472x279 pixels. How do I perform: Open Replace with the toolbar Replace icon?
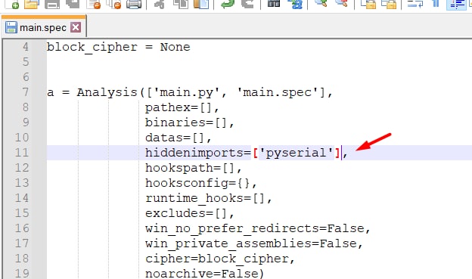click(295, 4)
